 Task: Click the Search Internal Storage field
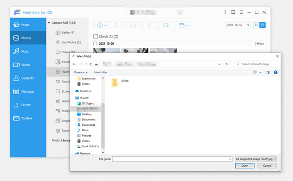pos(255,64)
